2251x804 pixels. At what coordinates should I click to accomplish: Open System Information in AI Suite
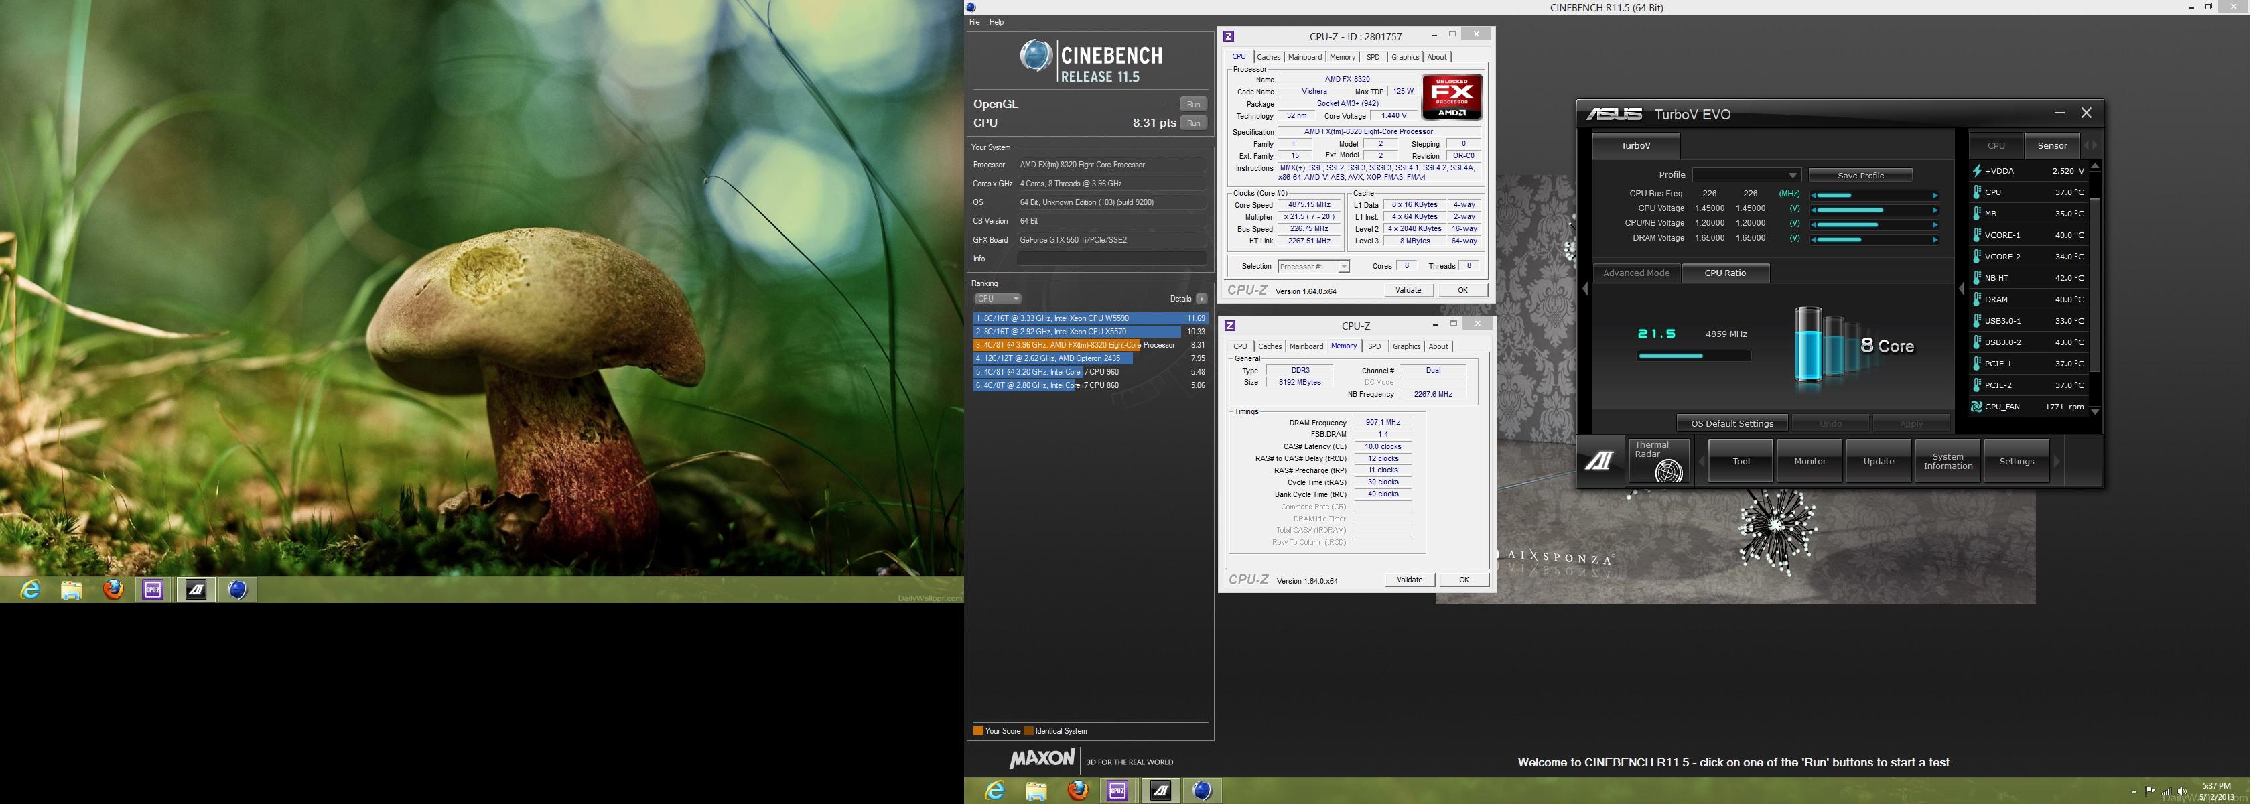(1948, 462)
